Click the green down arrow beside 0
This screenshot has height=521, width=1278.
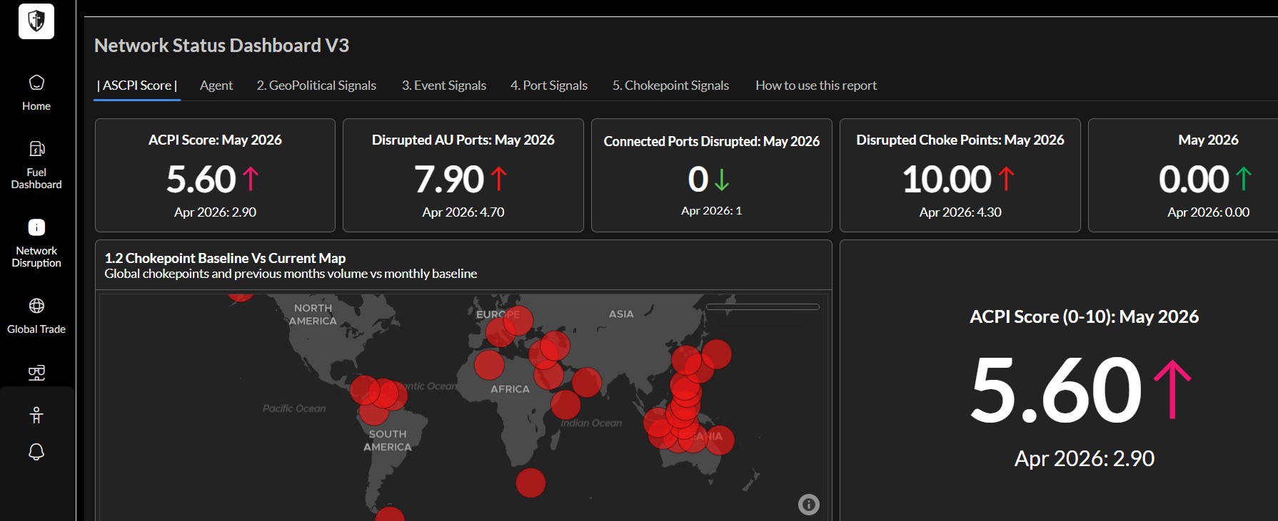pyautogui.click(x=722, y=180)
